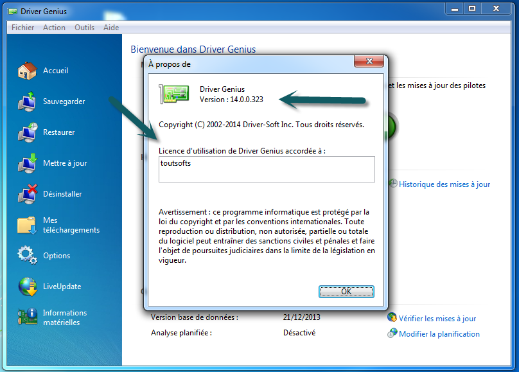The image size is (519, 372).
Task: Click the database date 21/12/2013
Action: (x=301, y=317)
